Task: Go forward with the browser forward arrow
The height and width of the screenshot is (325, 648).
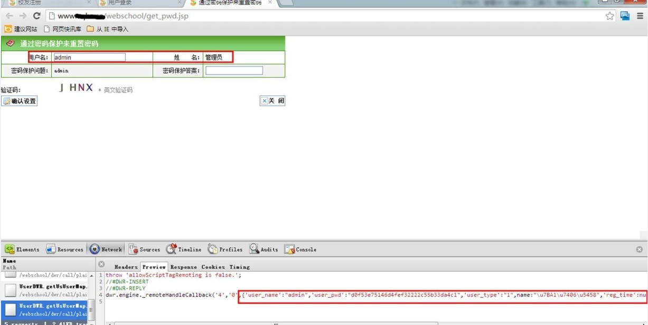Action: pos(23,16)
